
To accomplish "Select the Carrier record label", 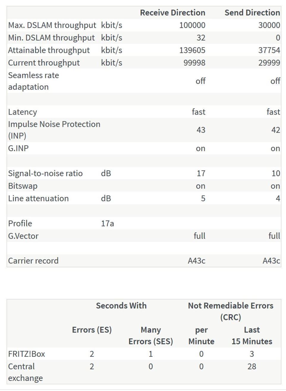I will coord(33,261).
